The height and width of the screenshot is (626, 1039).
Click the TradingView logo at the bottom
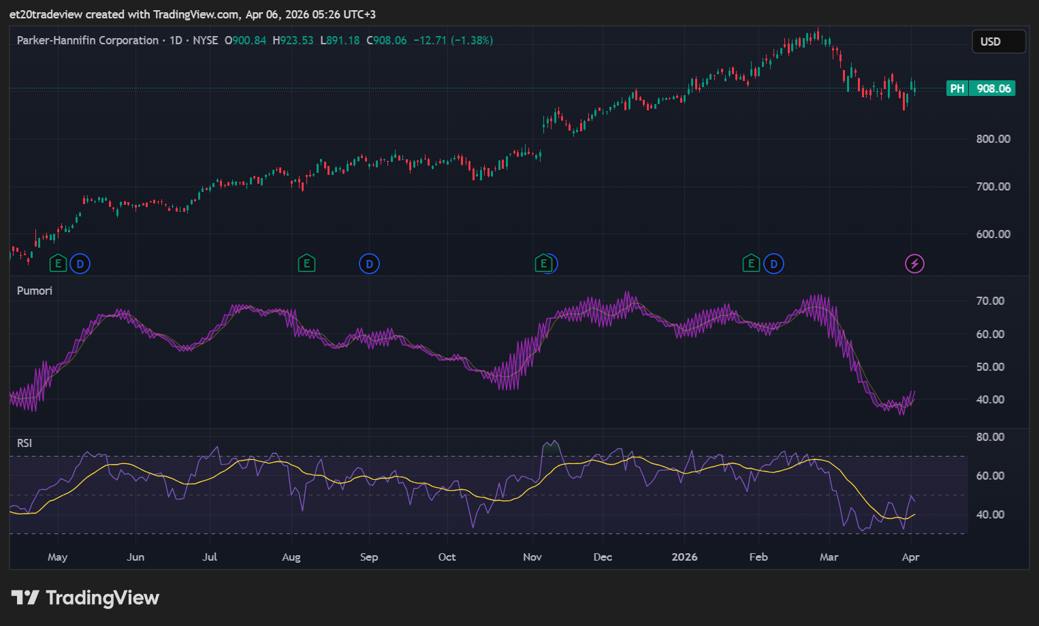pos(85,597)
